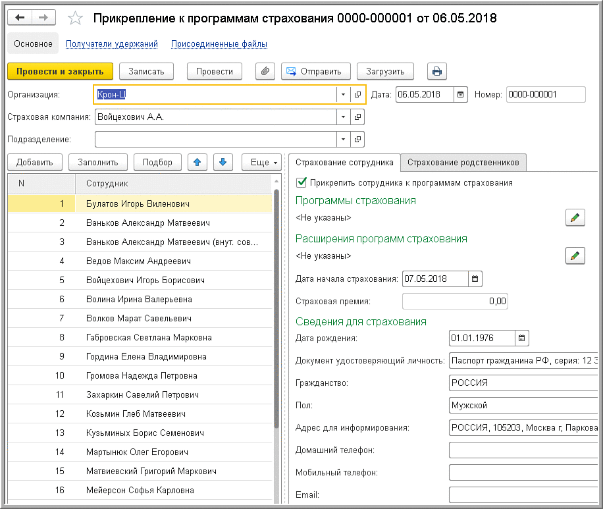Screen dimensions: 603x509
Task: Select row Кузьминых Борис Семенович
Action: (x=140, y=433)
